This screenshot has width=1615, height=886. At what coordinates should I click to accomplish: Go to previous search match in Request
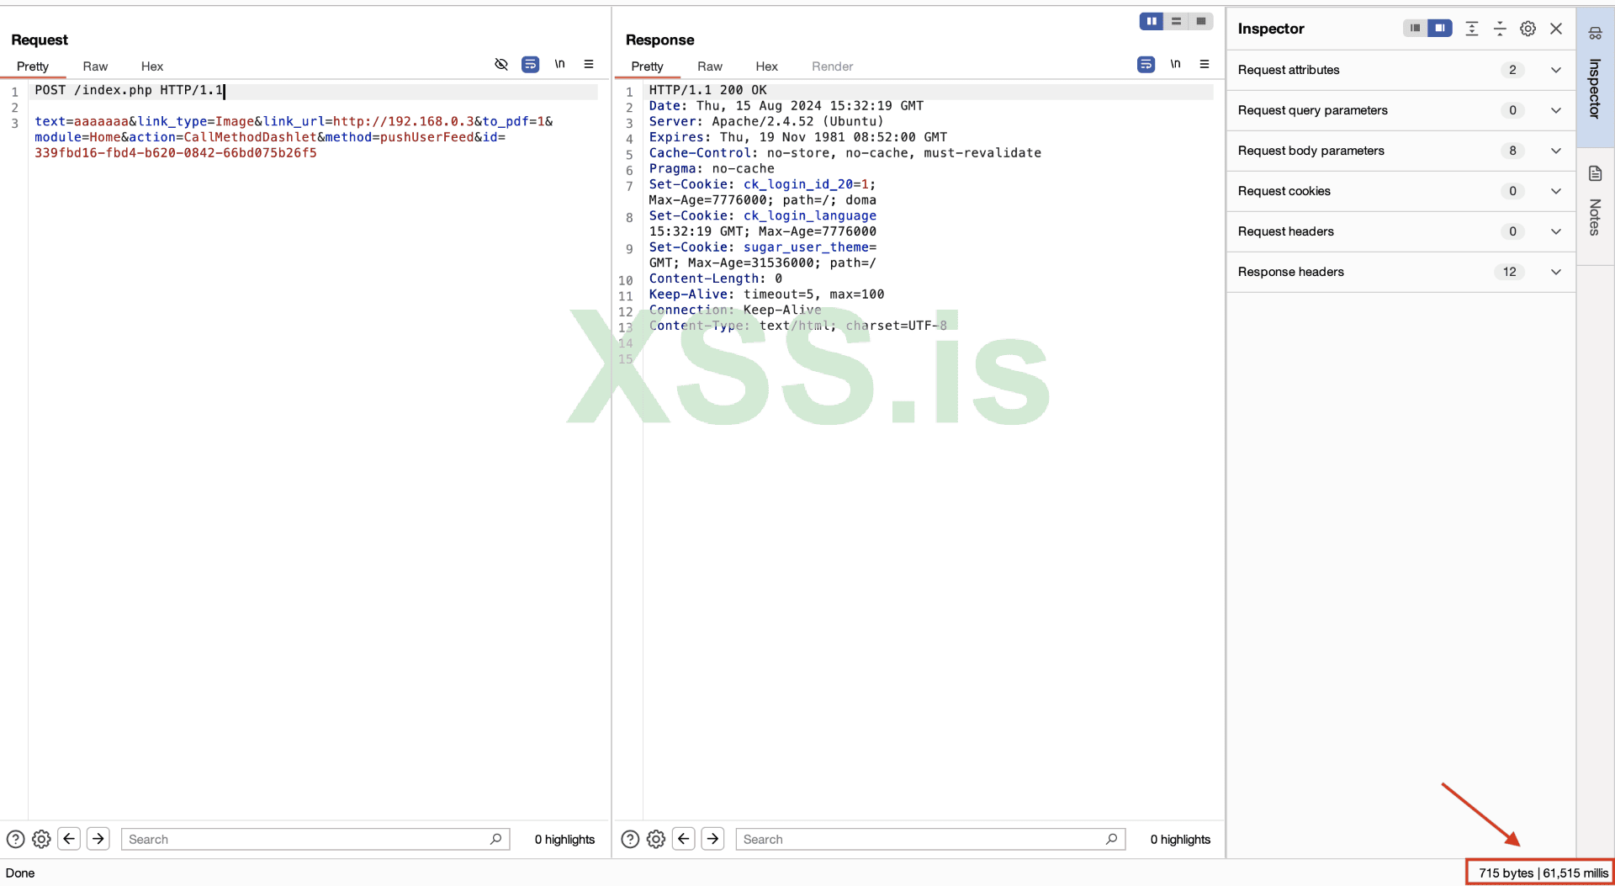[x=69, y=839]
